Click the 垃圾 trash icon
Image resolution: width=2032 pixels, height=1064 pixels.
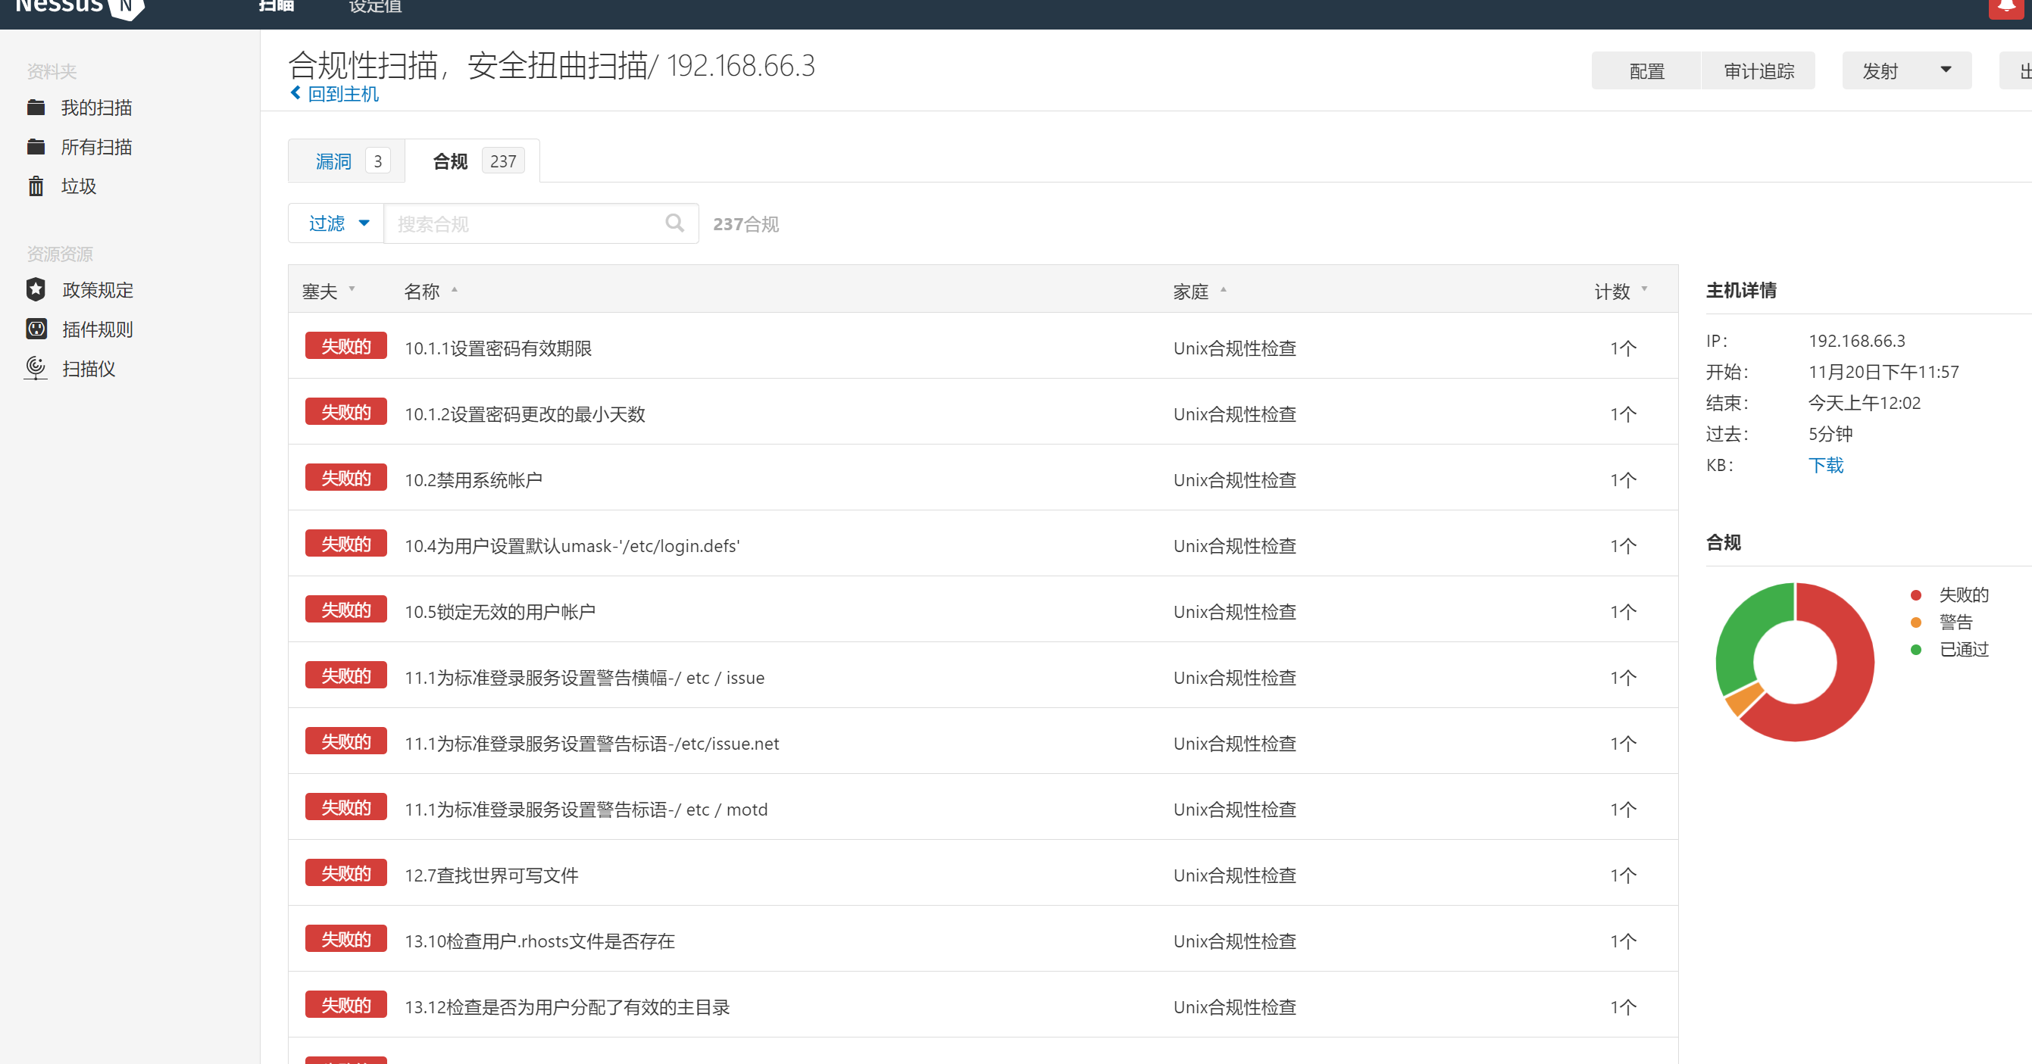click(36, 186)
